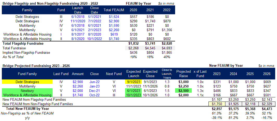Select the $4,545 Total Fundraise cell
This screenshot has width=277, height=121.
pyautogui.click(x=150, y=48)
